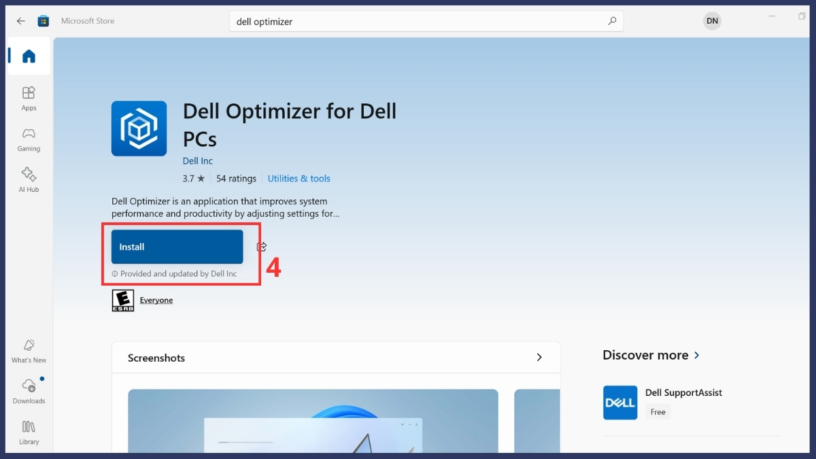Open the second partially visible screenshot thumbnail

(537, 421)
